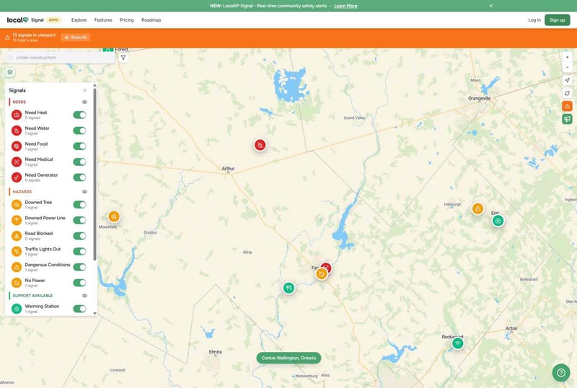Click the Log in link
This screenshot has width=577, height=388.
pos(534,20)
